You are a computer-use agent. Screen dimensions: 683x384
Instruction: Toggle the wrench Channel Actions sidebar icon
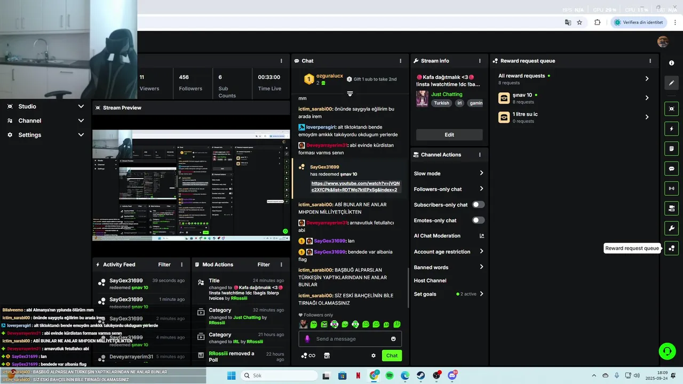tap(671, 228)
